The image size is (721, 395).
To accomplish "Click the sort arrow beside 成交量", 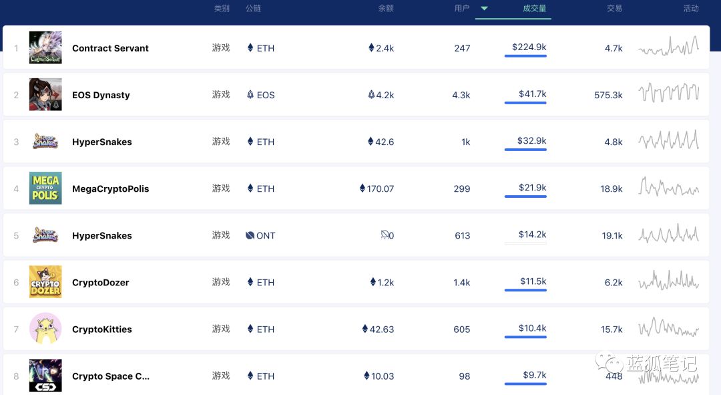I will [485, 9].
